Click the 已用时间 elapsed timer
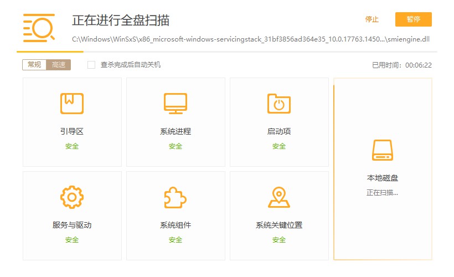The width and height of the screenshot is (454, 277). point(401,65)
